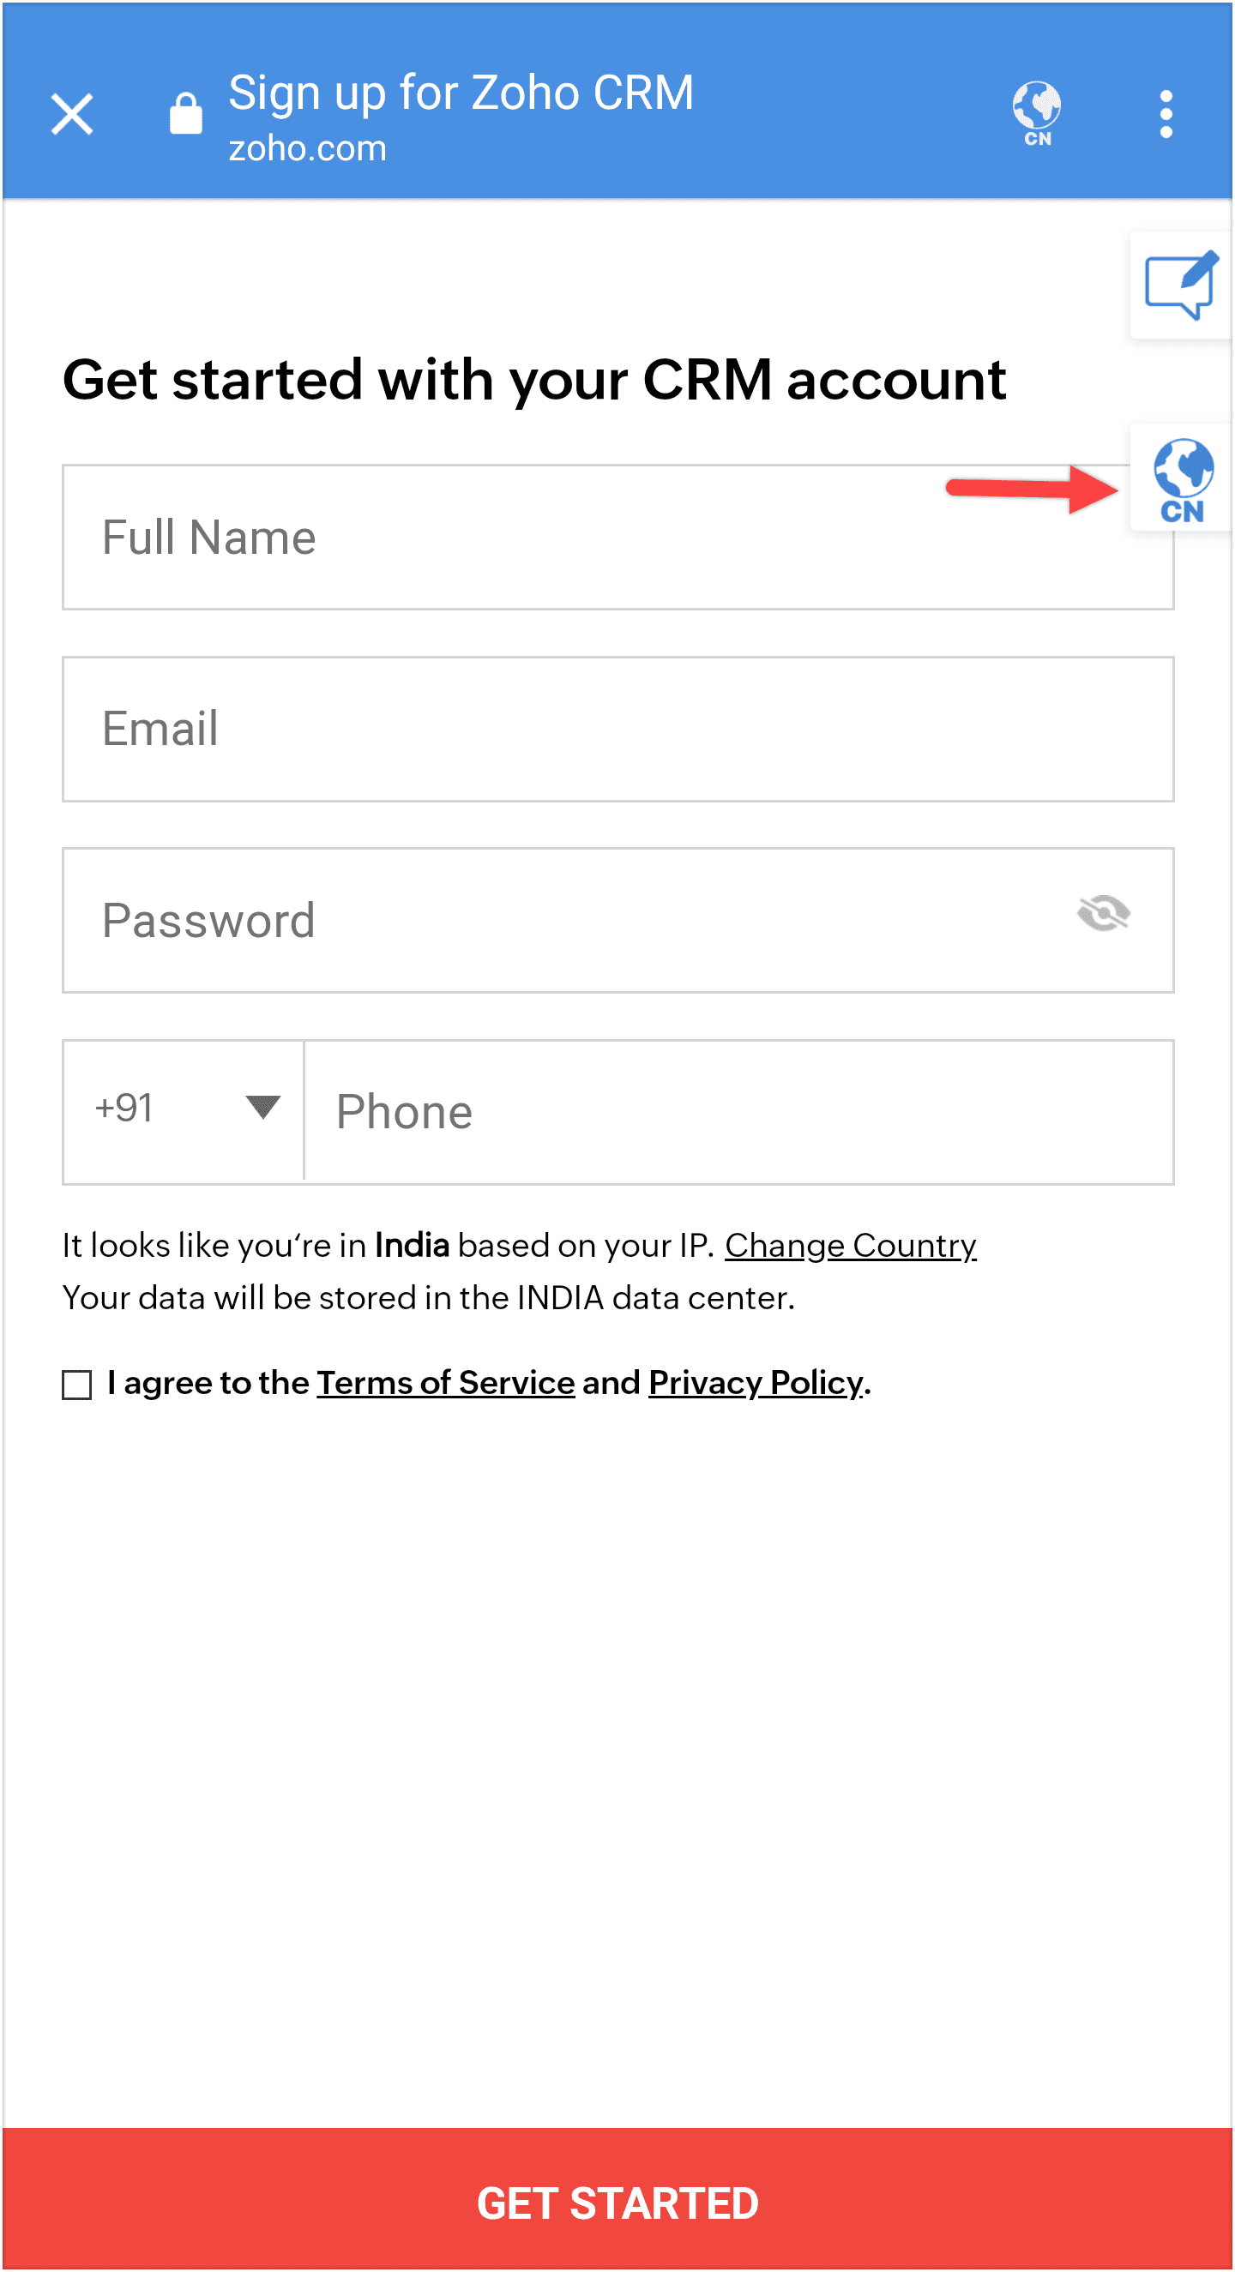The width and height of the screenshot is (1235, 2272).
Task: Focus the Email input field
Action: [617, 729]
